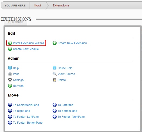Click the Delete trash can icon

(x=55, y=80)
